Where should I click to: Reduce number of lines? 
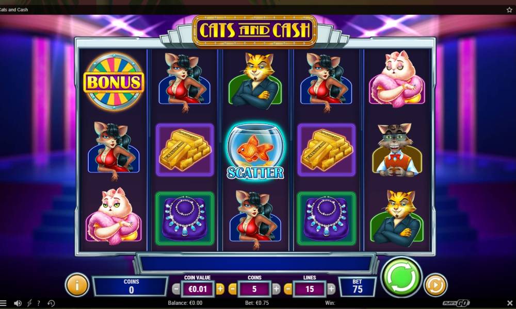288,289
